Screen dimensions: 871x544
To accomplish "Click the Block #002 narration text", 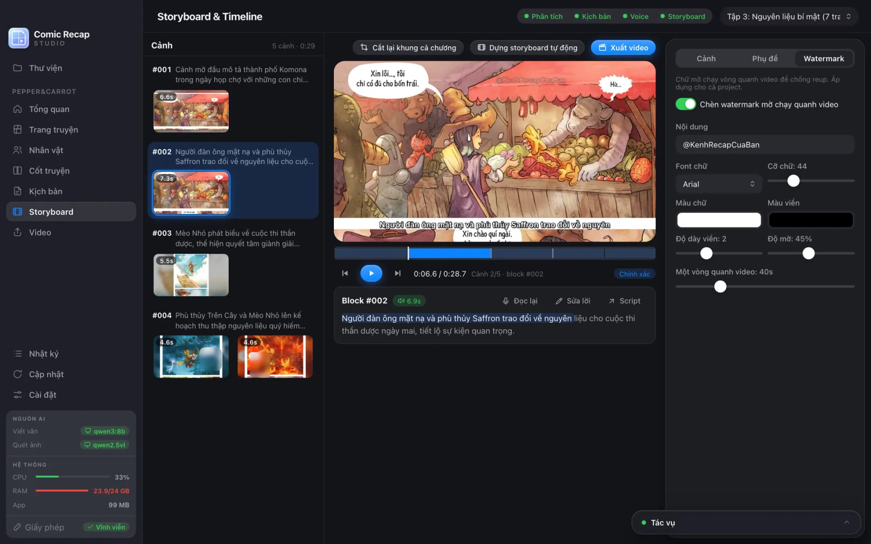I will (489, 325).
